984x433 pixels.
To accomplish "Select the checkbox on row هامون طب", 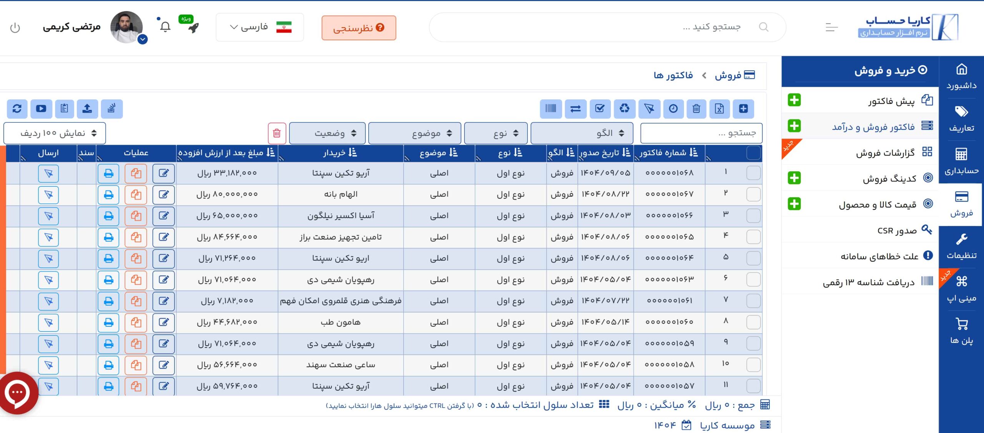I will pos(753,322).
